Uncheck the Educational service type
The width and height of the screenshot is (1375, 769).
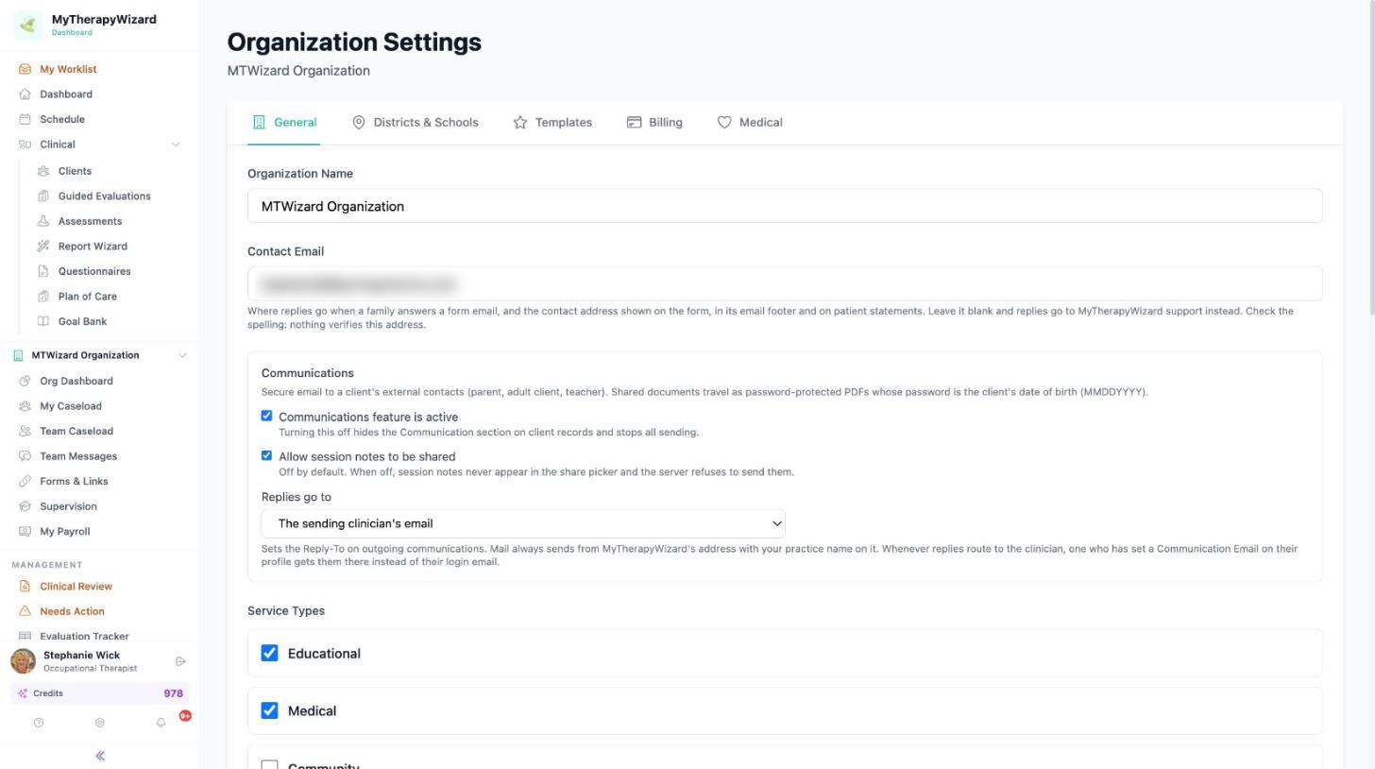[x=269, y=653]
